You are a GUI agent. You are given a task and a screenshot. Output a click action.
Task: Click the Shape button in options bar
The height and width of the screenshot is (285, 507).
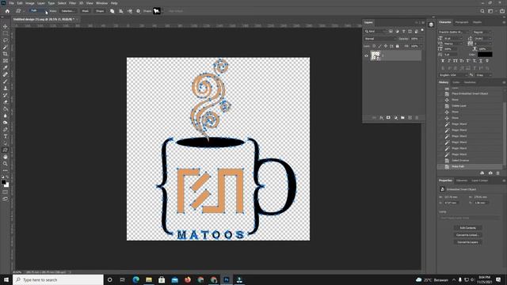(100, 11)
